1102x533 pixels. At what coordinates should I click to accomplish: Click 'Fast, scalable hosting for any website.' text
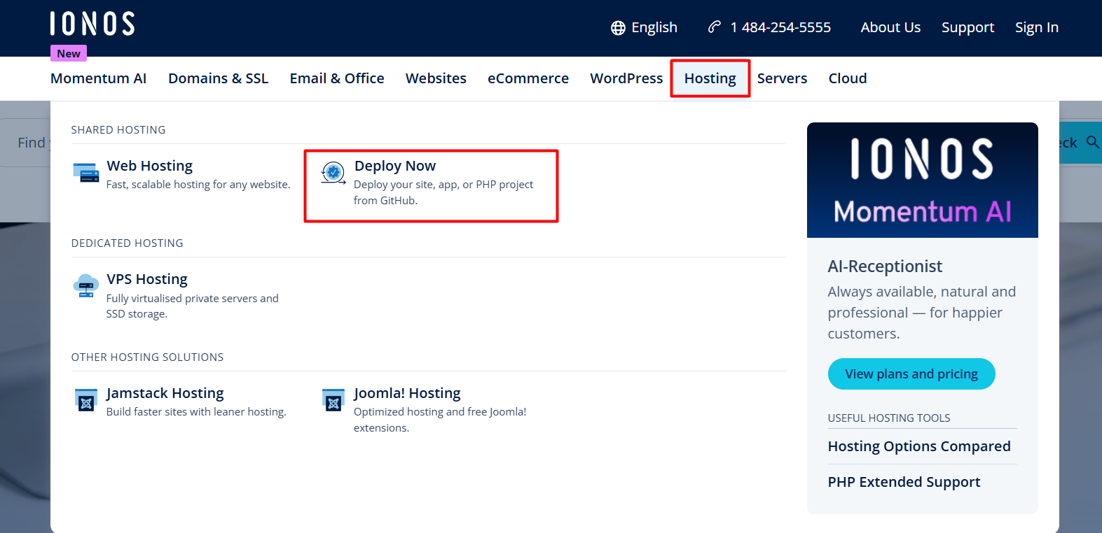click(x=198, y=185)
